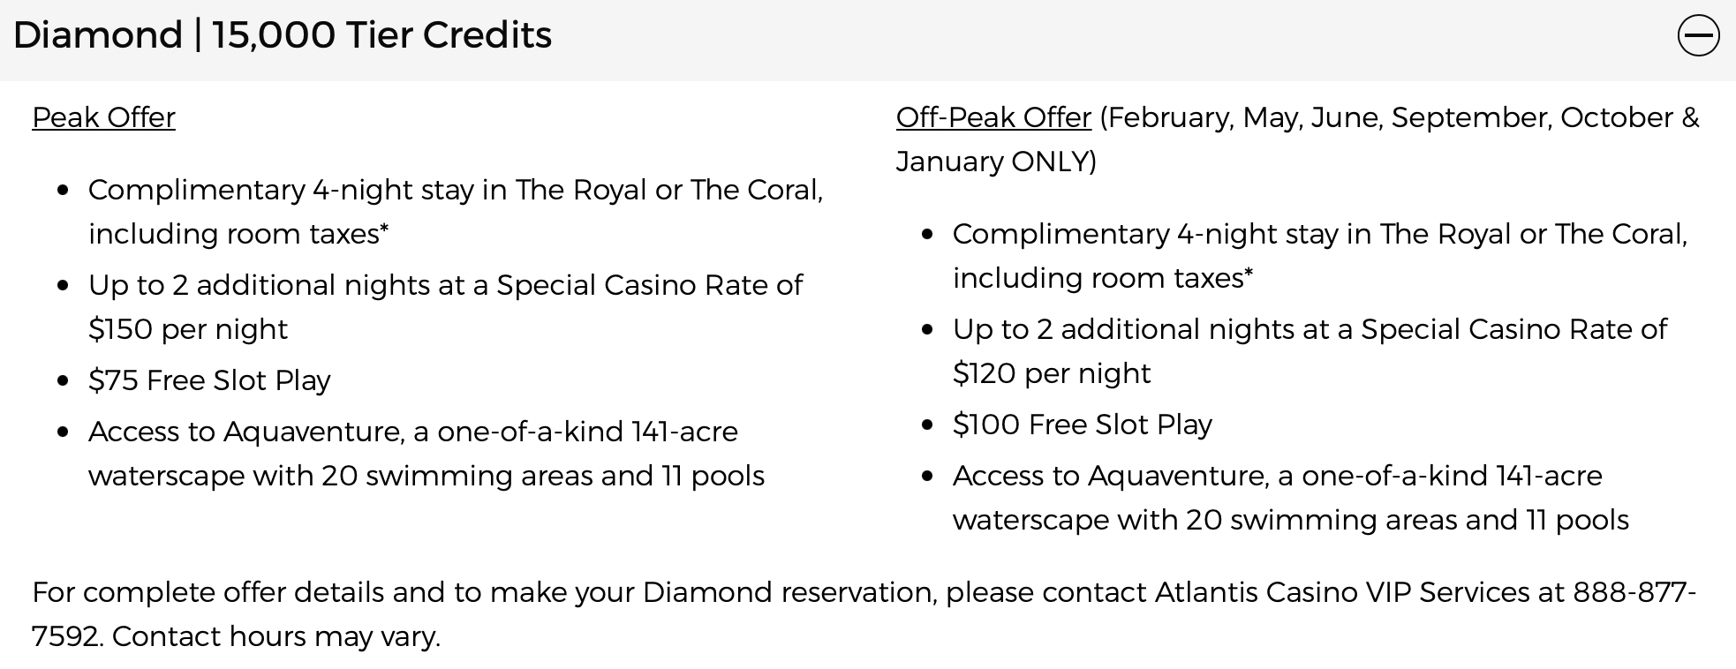Click the Off-Peak Offer underlined heading

click(x=993, y=117)
